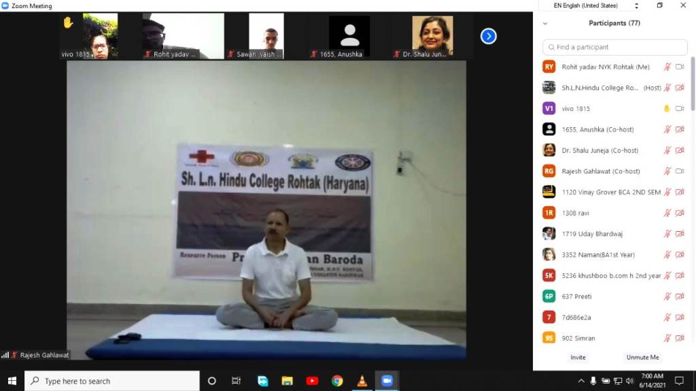Image resolution: width=696 pixels, height=391 pixels.
Task: Click the name 1719 Uday Bhardwaj in list
Action: [592, 234]
